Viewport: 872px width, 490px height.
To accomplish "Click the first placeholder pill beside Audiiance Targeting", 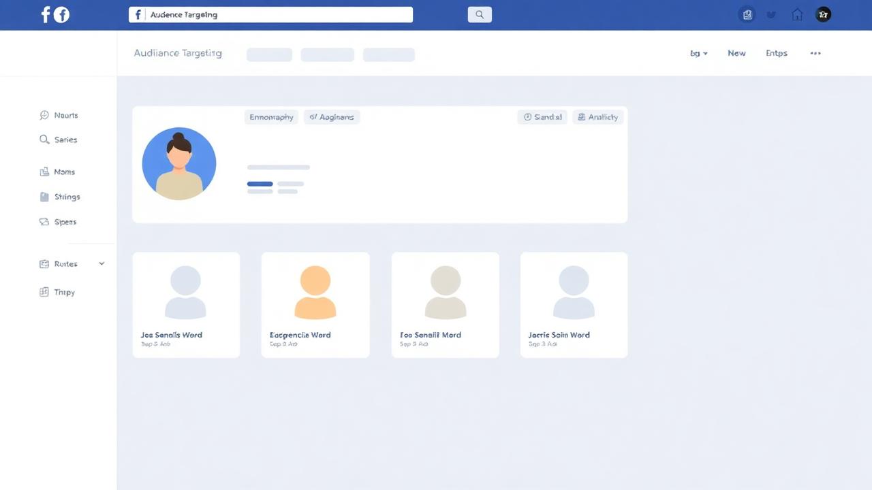I will point(269,54).
